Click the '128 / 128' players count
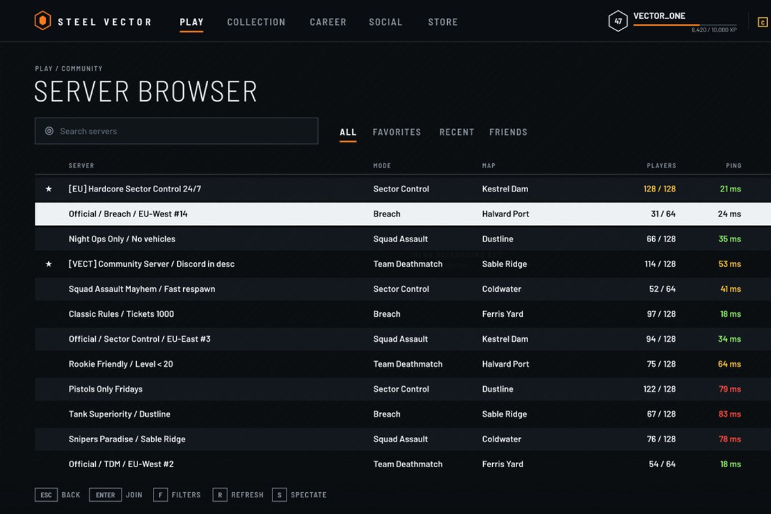The height and width of the screenshot is (514, 771). 659,189
